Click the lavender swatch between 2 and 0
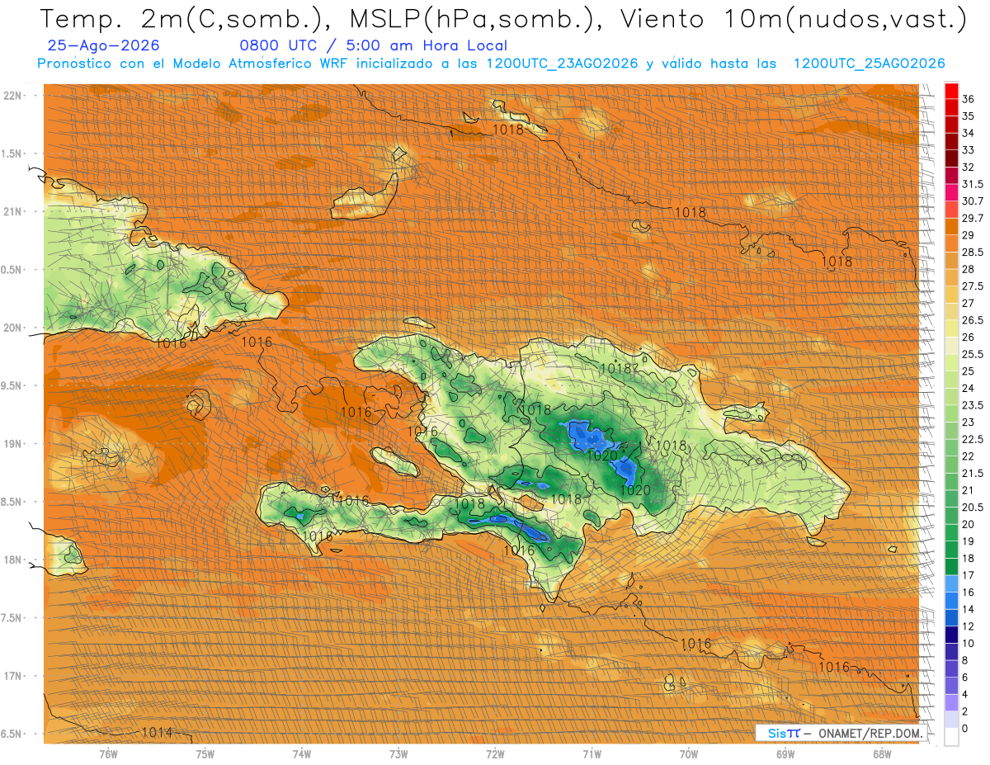Image resolution: width=990 pixels, height=765 pixels. coord(951,720)
